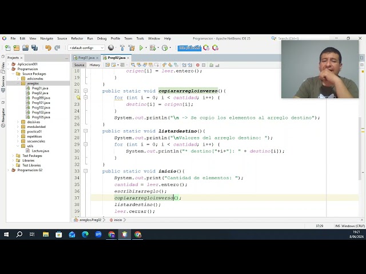Click the Find Selection magnifier editor icon
This screenshot has height=274, width=366.
coord(133,65)
